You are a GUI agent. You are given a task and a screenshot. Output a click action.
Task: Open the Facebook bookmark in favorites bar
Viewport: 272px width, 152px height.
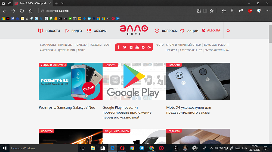13,18
